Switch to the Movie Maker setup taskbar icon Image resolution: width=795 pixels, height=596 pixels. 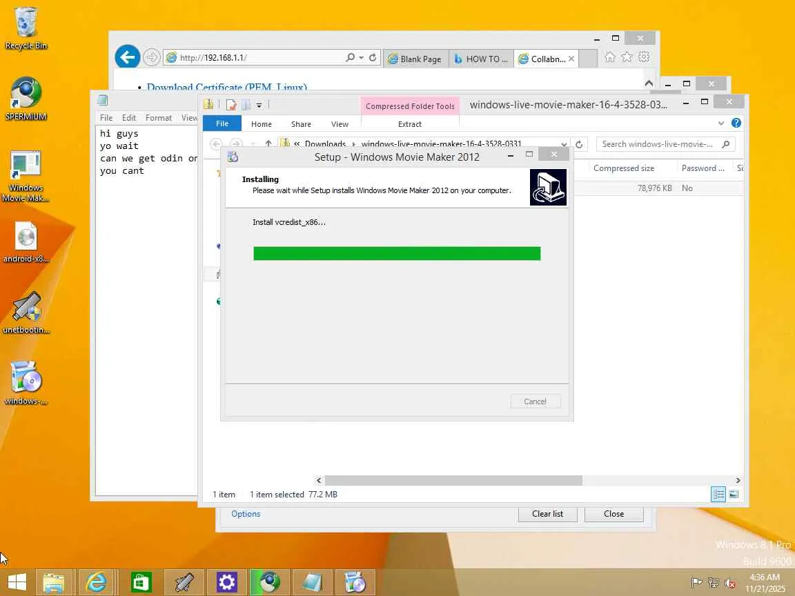[x=355, y=582]
